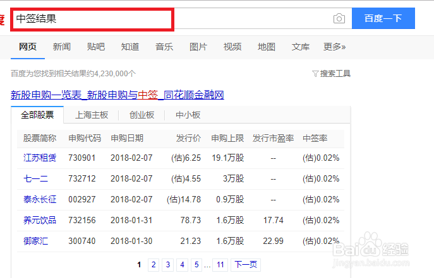434x278 pixels.
Task: Click the 3万股 limit cell
Action: (x=233, y=178)
